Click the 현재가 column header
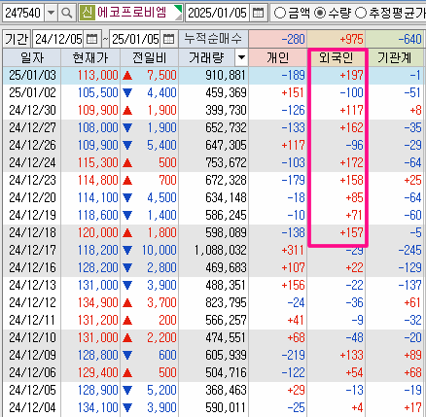Viewport: 426px width, 417px height. click(90, 57)
